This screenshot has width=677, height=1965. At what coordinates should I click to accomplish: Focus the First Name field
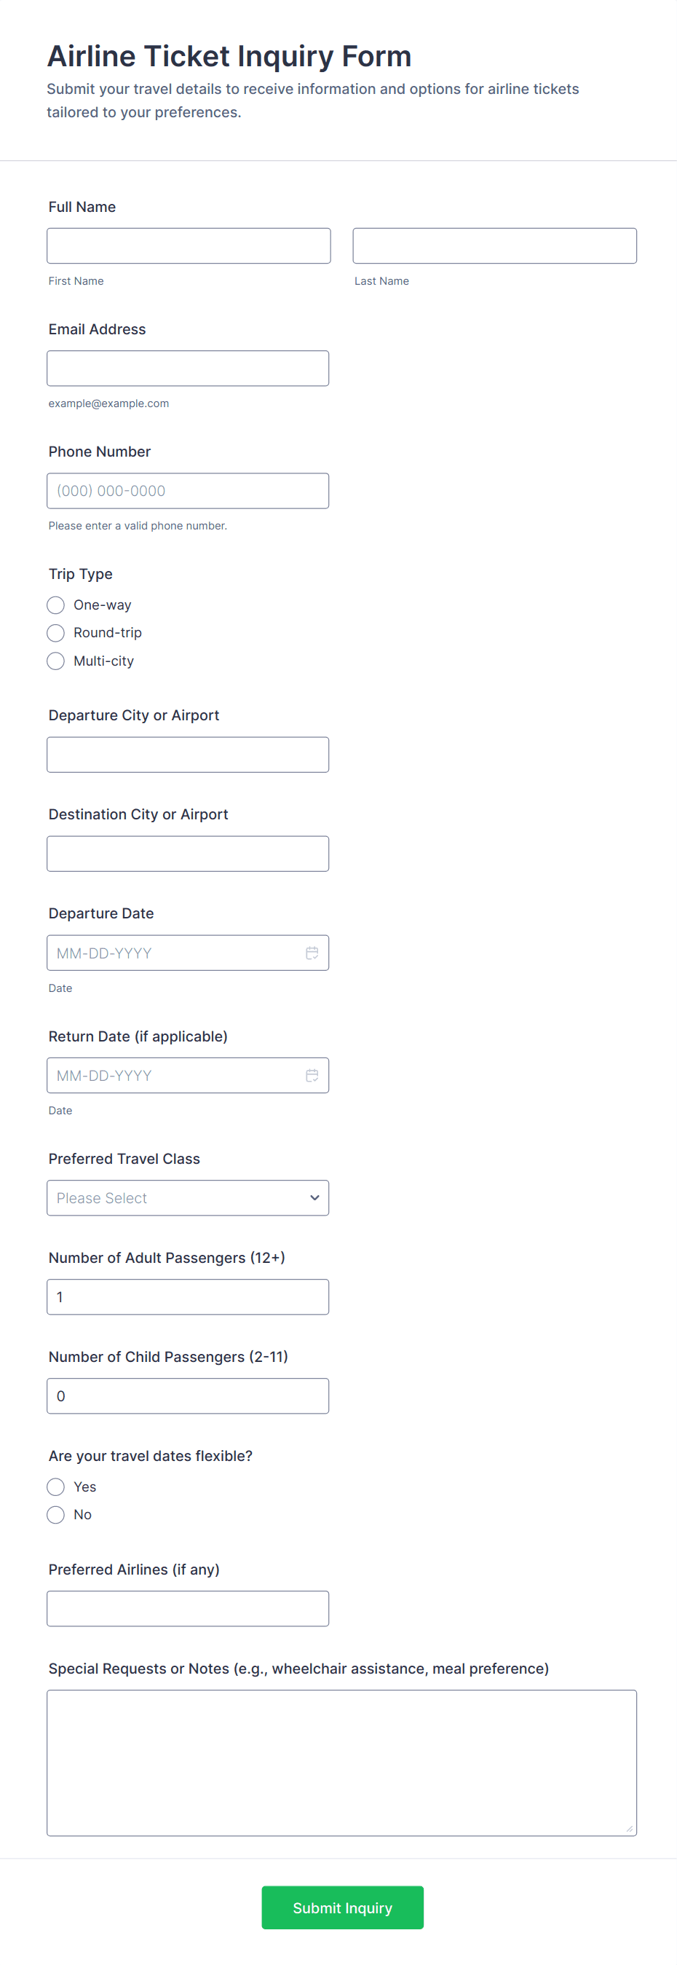pyautogui.click(x=189, y=245)
